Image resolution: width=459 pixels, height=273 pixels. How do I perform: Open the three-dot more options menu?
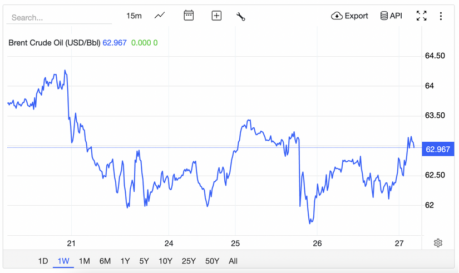pyautogui.click(x=441, y=16)
